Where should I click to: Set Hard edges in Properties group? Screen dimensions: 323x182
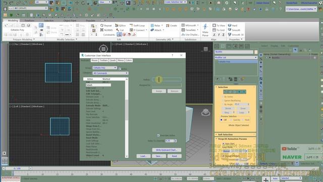pyautogui.click(x=233, y=25)
